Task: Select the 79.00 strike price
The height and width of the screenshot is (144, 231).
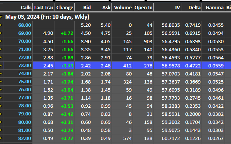Action: tap(25, 114)
